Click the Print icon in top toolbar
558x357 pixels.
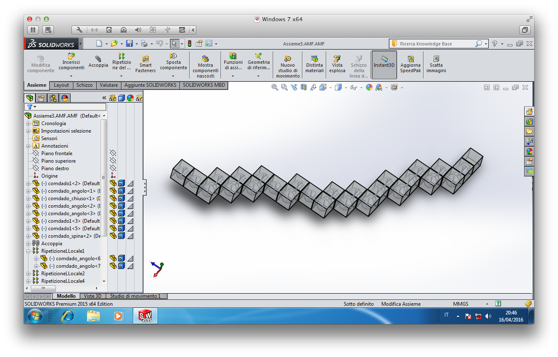coord(144,43)
